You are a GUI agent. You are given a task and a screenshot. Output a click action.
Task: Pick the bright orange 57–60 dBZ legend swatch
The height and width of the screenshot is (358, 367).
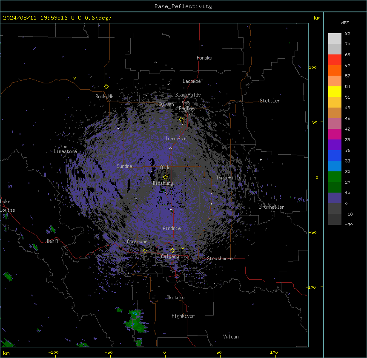[x=335, y=70]
